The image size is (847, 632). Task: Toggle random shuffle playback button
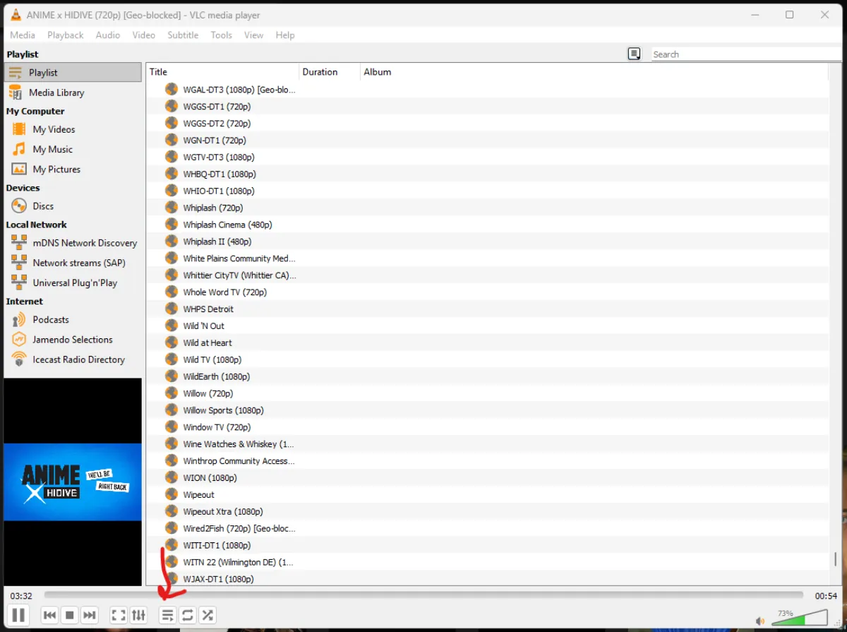pyautogui.click(x=208, y=615)
